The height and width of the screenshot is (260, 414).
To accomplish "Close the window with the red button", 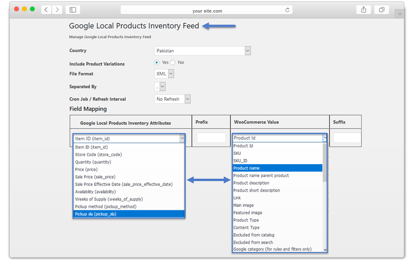I will tap(16, 9).
